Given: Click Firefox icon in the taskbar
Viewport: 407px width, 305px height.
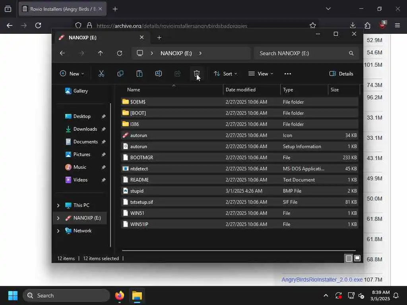Looking at the screenshot, I should point(120,295).
